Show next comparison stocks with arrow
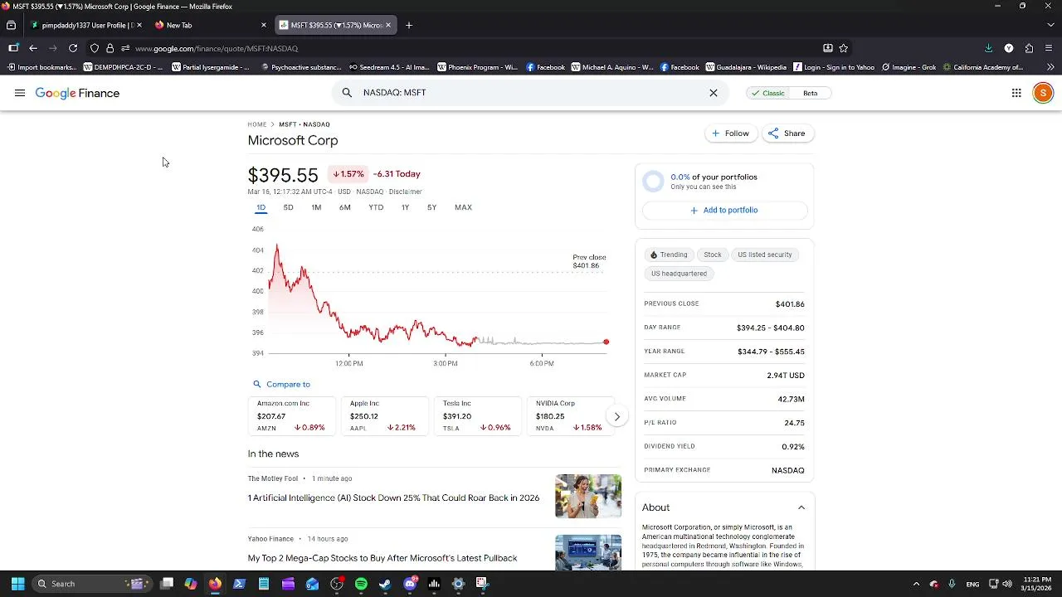 [x=616, y=416]
